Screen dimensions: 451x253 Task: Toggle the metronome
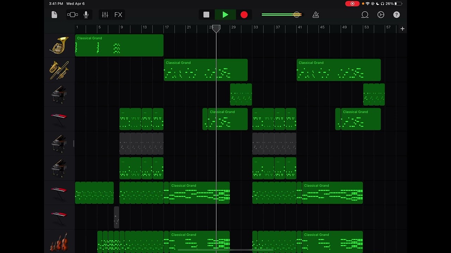(x=316, y=15)
